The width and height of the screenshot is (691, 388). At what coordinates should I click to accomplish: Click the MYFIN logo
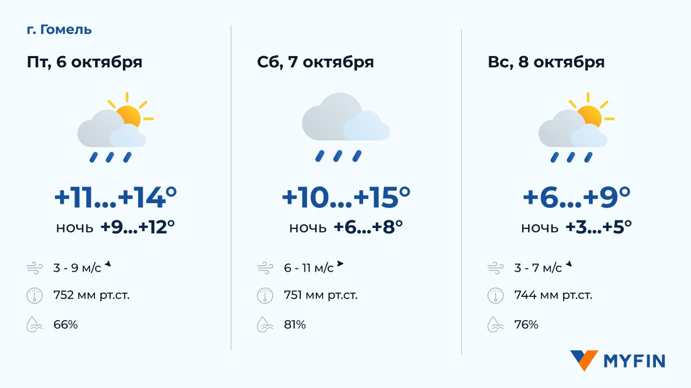[x=618, y=361]
